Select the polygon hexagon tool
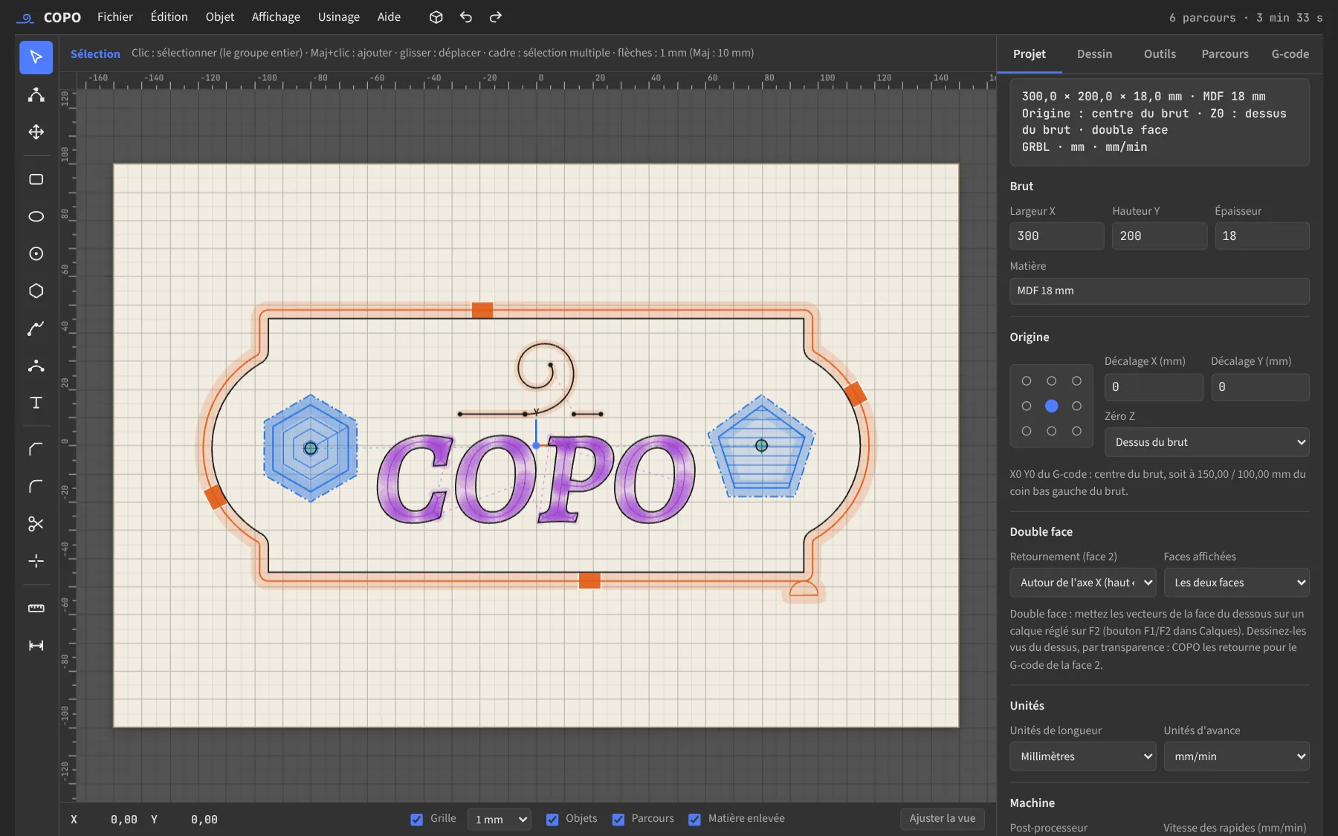This screenshot has height=836, width=1338. (x=36, y=291)
